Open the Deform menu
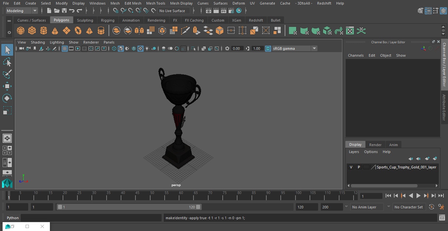The height and width of the screenshot is (231, 448). [x=238, y=3]
